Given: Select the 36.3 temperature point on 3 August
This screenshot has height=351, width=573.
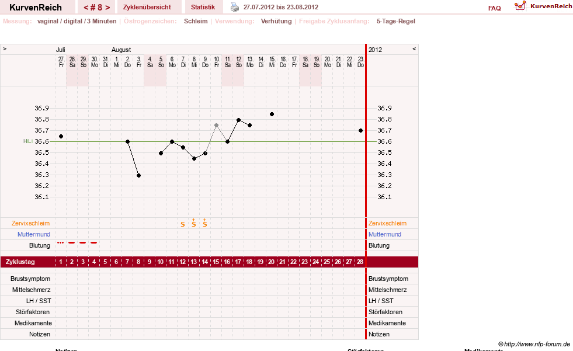Looking at the screenshot, I should (139, 176).
